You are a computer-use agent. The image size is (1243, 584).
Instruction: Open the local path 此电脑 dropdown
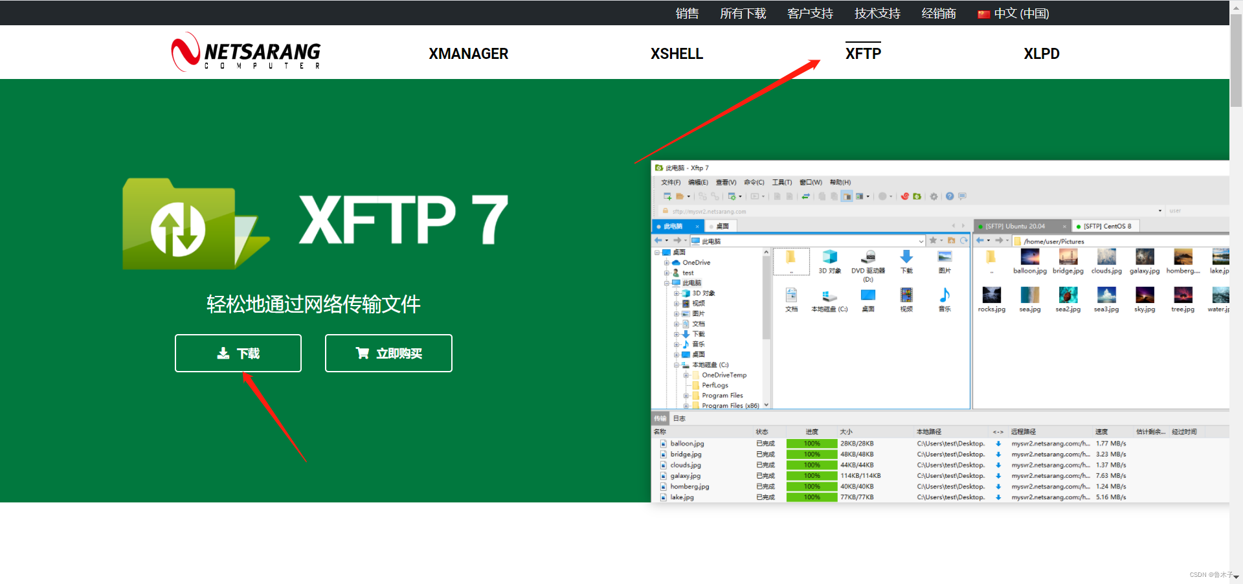[921, 241]
